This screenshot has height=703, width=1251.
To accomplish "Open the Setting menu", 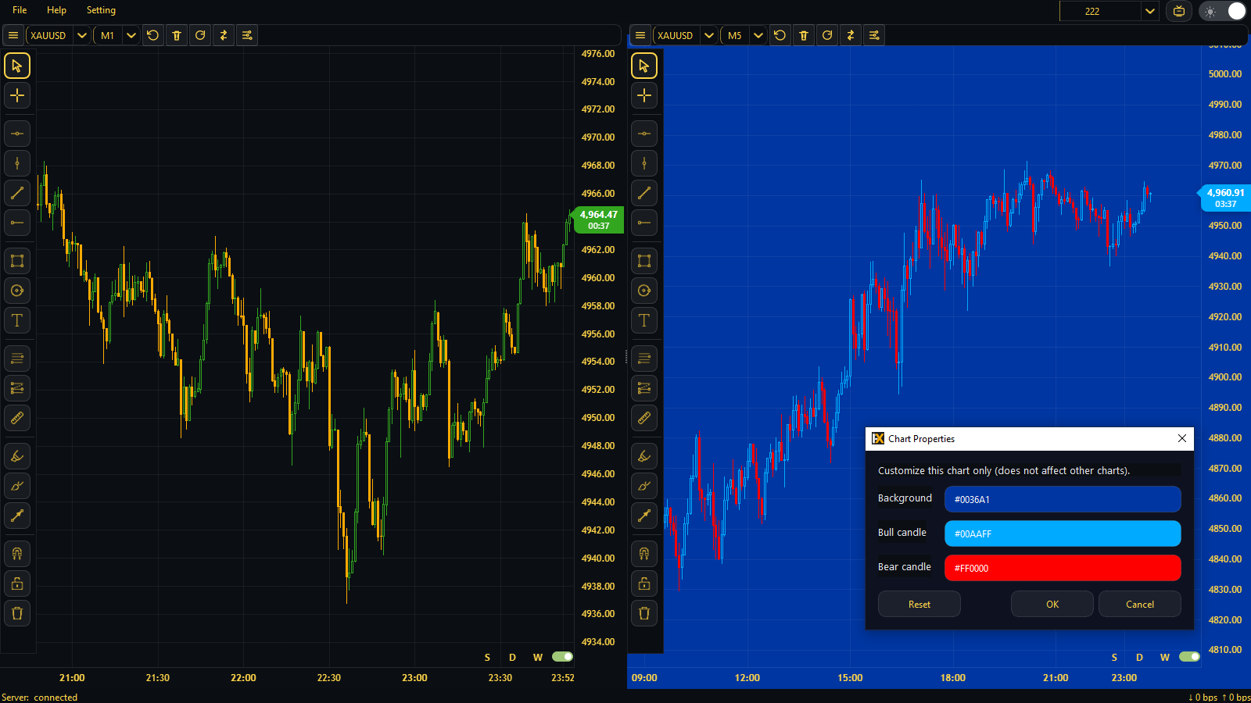I will (x=101, y=10).
